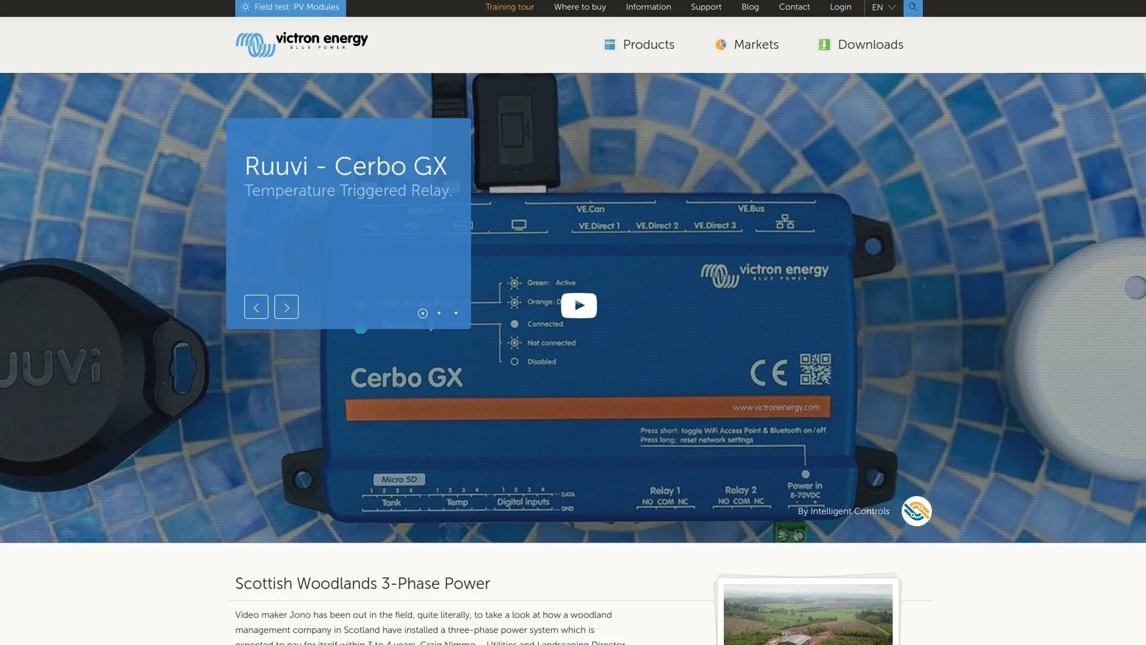Open the aerial woodland photo thumbnail
Viewport: 1146px width, 645px height.
tap(808, 614)
